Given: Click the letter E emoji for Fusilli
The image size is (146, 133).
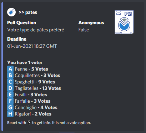Looking at the screenshot, I should tap(10, 94).
